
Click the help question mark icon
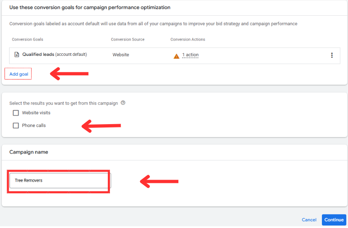click(123, 103)
